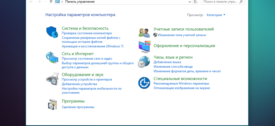Click the back navigation arrow

pos(31,2)
